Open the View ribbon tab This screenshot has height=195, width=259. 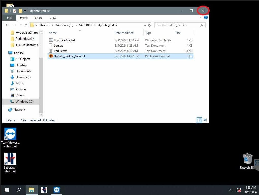point(53,18)
